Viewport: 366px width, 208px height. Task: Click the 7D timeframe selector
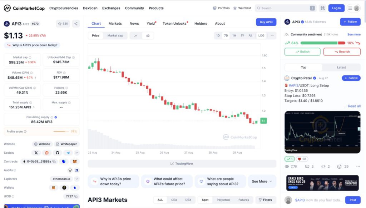(226, 35)
